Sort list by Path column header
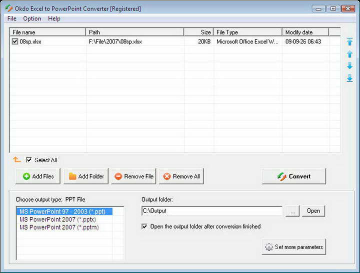 (135, 32)
